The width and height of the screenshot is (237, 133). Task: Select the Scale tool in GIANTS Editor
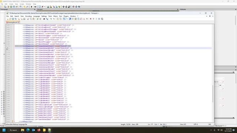pyautogui.click(x=69, y=7)
